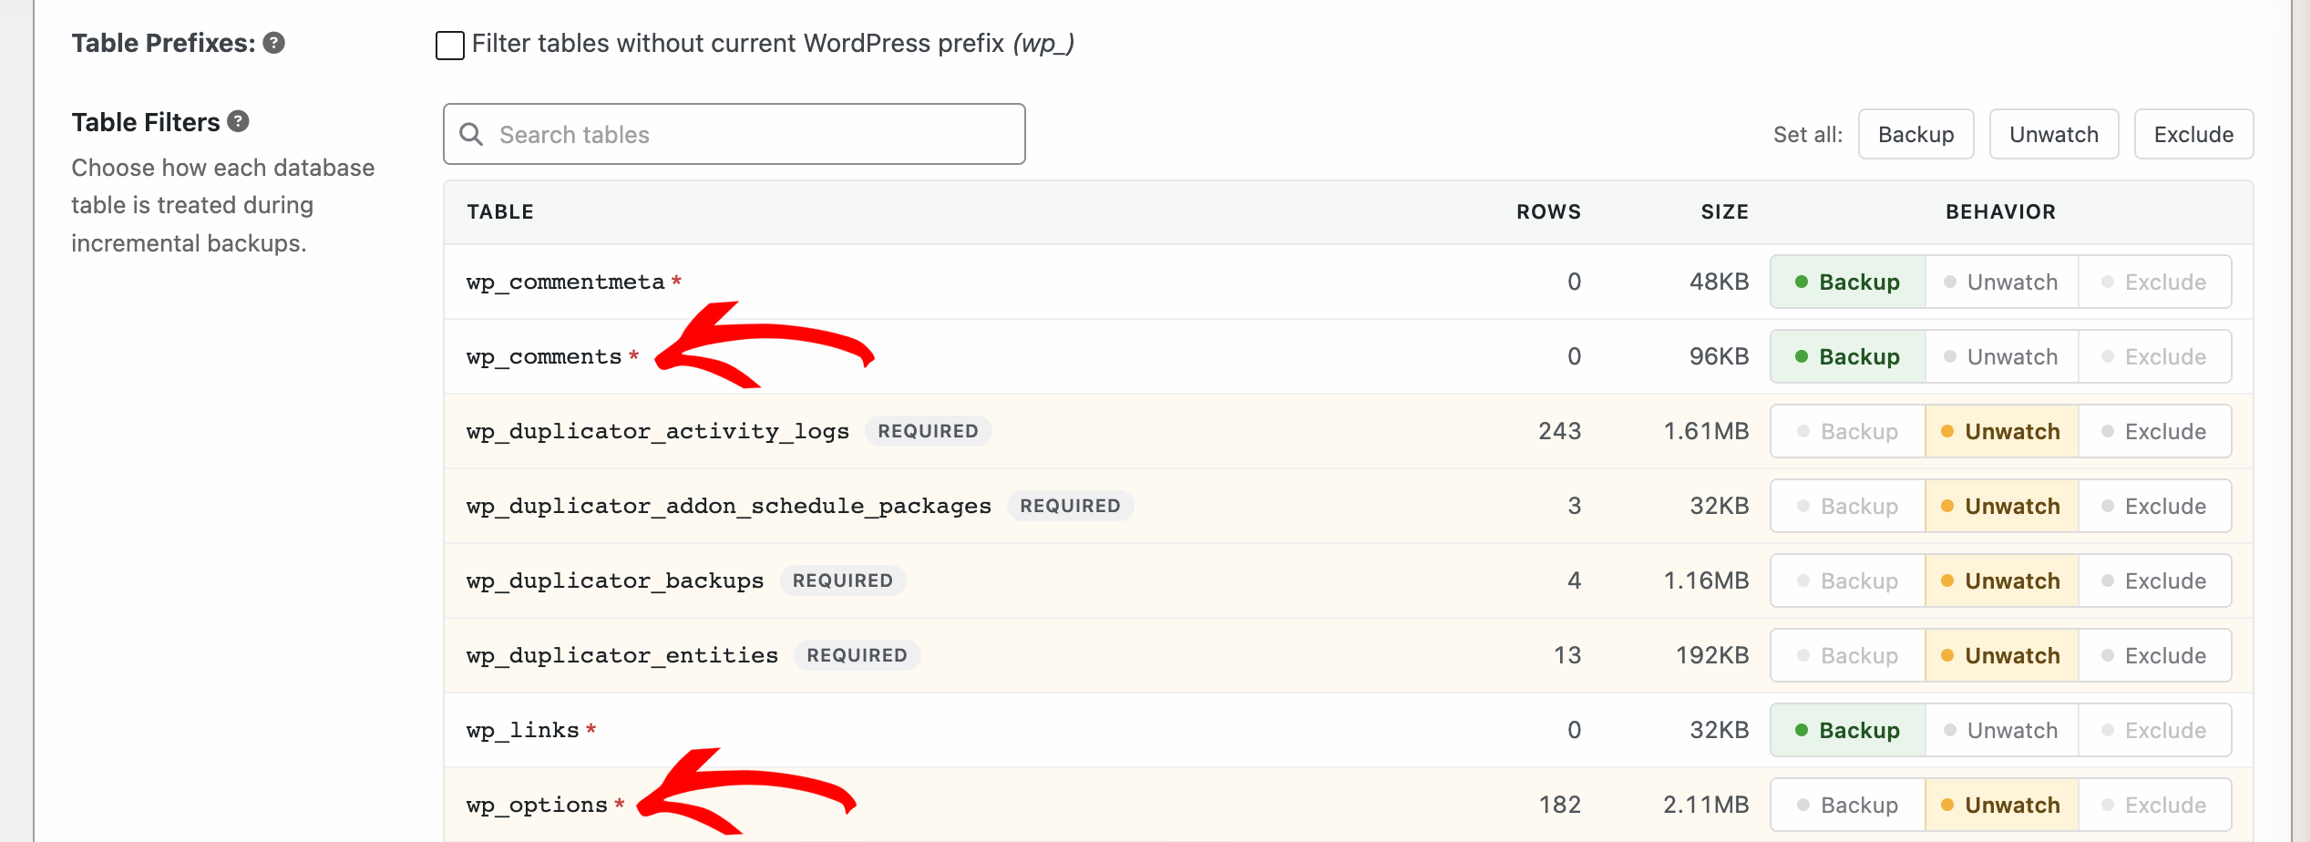
Task: Click the wp_links table name
Action: pos(523,731)
